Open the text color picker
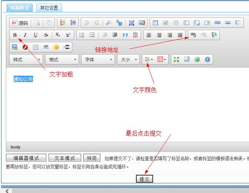 pyautogui.click(x=149, y=59)
